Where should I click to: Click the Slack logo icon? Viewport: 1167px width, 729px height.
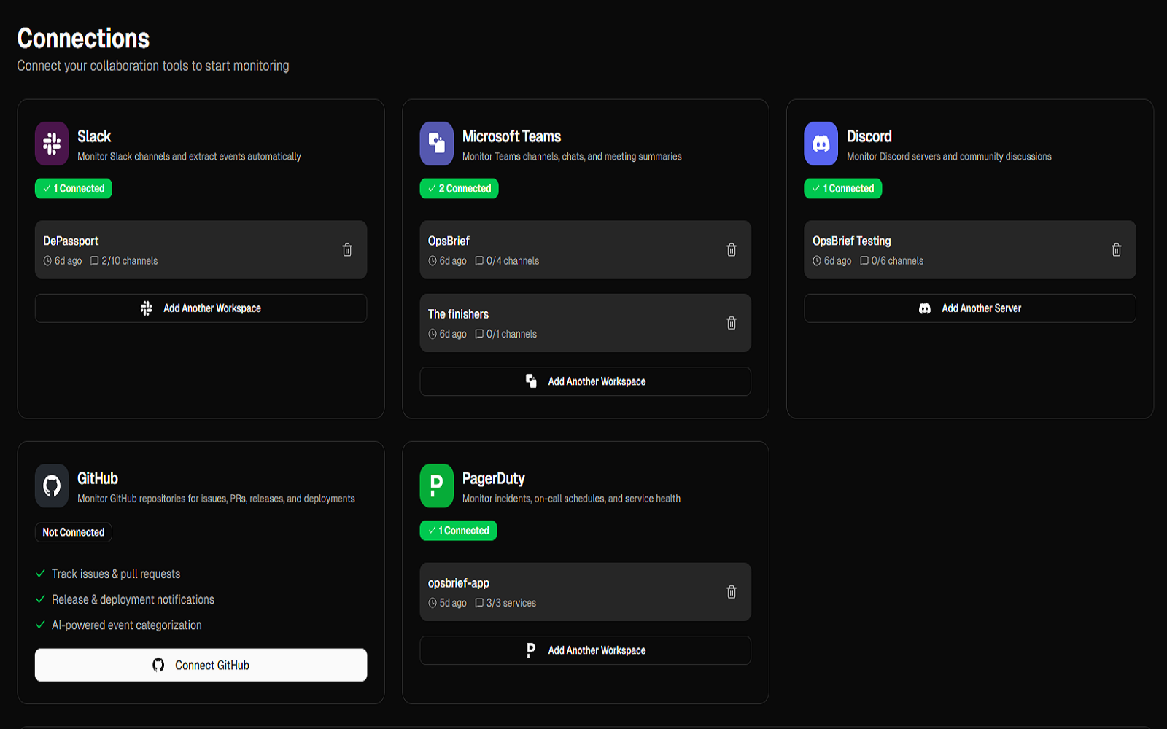52,143
